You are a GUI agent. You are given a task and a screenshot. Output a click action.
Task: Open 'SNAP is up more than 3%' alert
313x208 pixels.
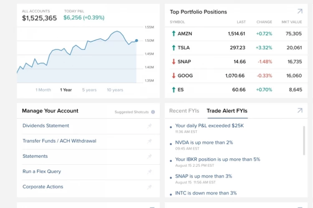[204, 176]
